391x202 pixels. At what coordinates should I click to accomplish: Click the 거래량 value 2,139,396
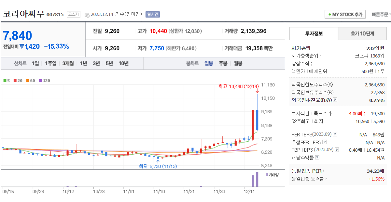pyautogui.click(x=254, y=31)
